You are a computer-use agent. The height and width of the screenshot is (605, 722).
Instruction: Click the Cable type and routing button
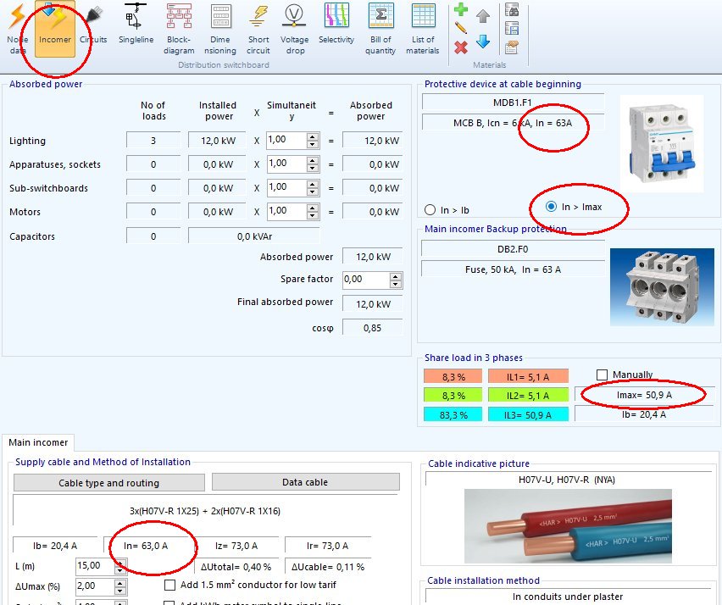[108, 482]
